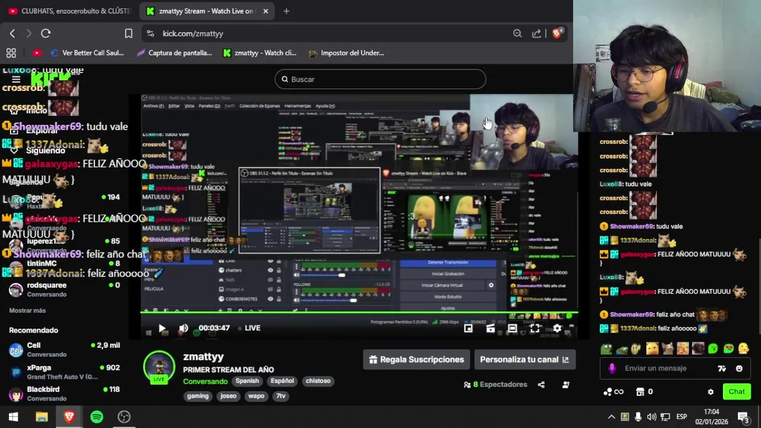This screenshot has height=428, width=761.
Task: Select the 7tv tag
Action: tap(281, 396)
